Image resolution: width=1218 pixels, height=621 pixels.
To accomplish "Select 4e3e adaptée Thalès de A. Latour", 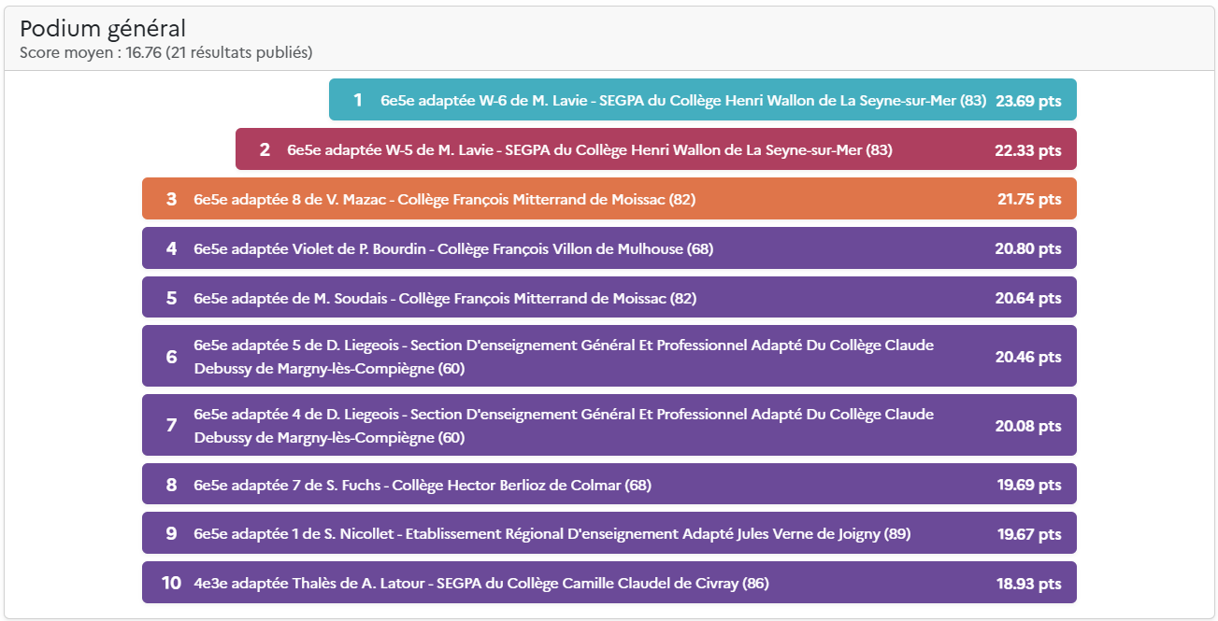I will (481, 584).
